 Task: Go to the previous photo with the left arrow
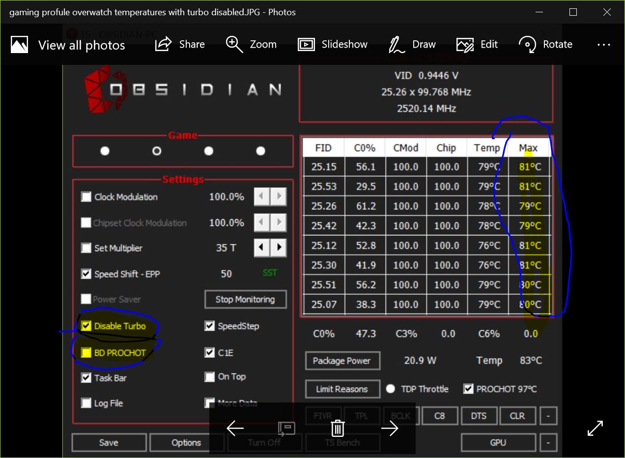tap(235, 429)
